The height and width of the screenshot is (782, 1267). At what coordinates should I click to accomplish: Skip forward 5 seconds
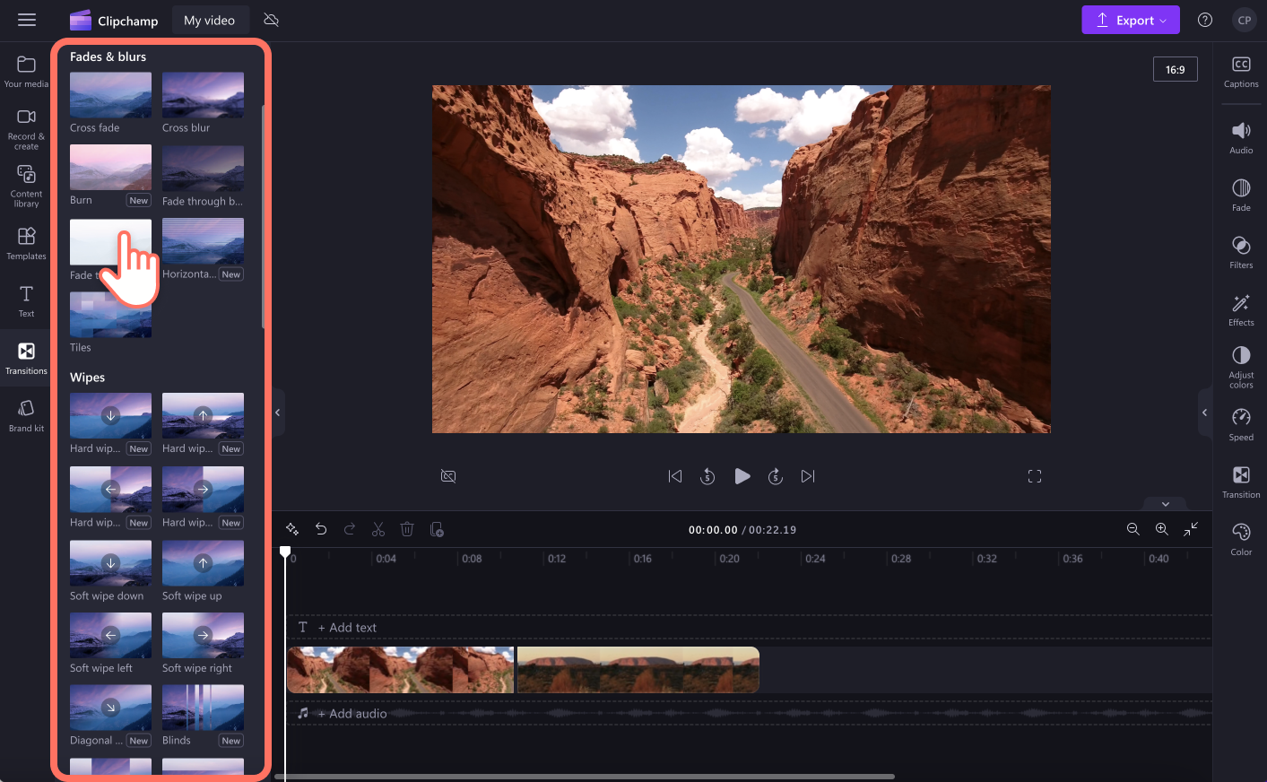click(776, 476)
